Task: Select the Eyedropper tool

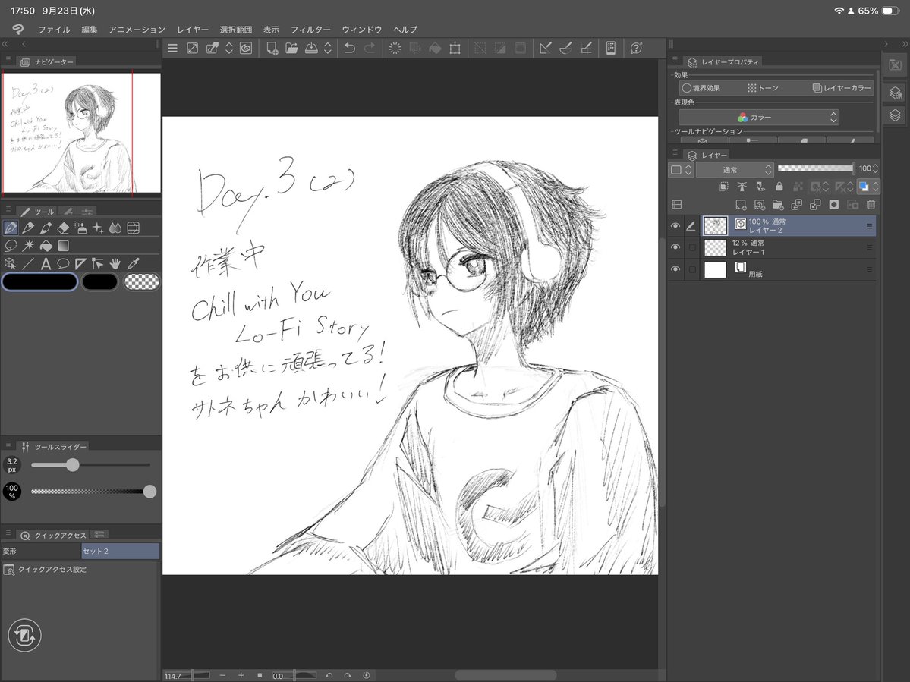Action: point(133,264)
